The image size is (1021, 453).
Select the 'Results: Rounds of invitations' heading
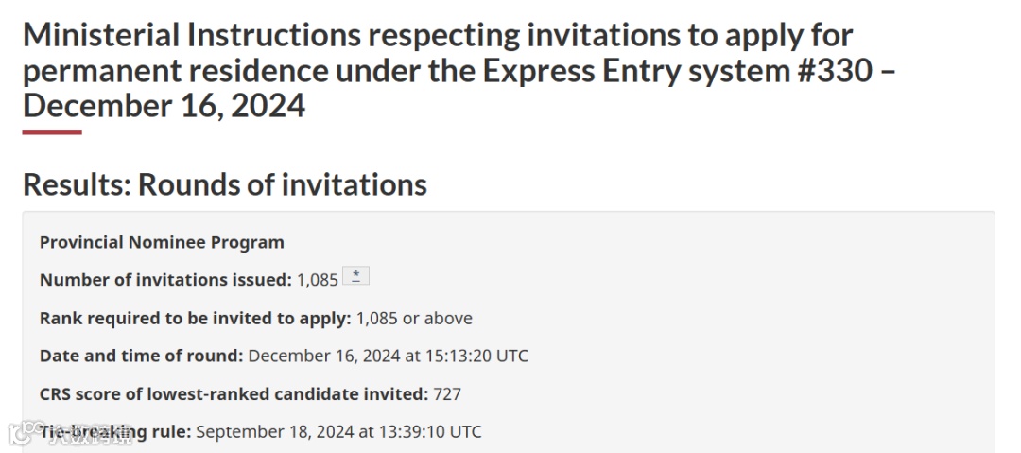[x=225, y=183]
